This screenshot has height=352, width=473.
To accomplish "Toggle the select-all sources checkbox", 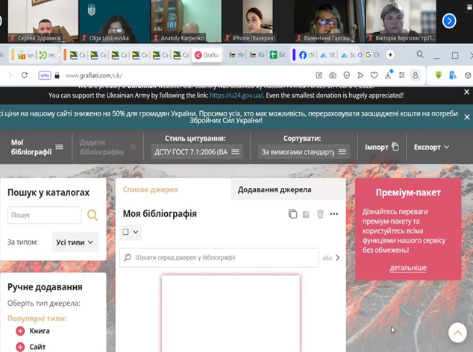I will coord(126,233).
